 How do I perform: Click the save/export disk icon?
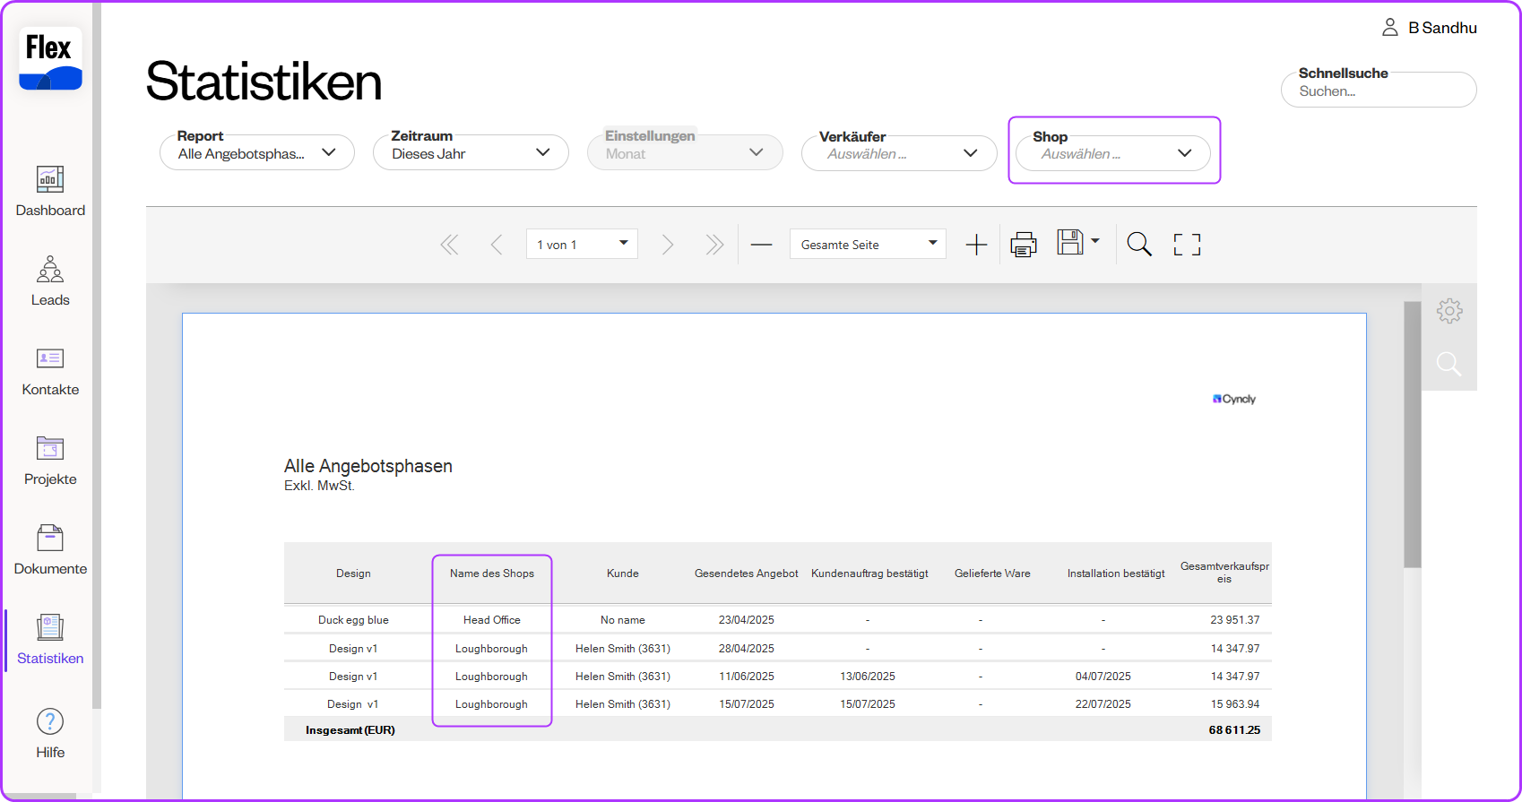(x=1070, y=243)
